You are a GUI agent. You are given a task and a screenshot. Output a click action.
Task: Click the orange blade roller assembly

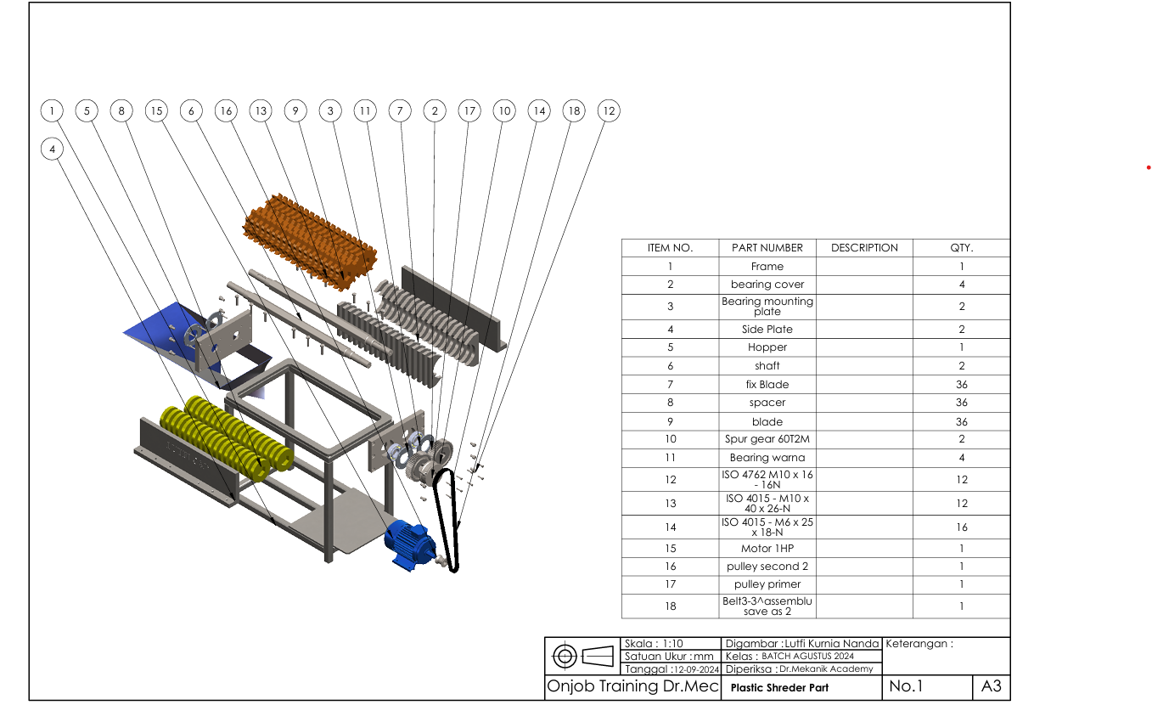[x=310, y=238]
